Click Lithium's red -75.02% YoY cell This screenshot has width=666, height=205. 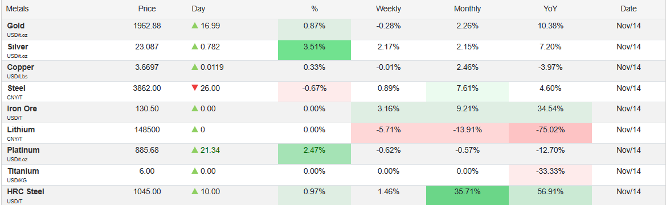tap(550, 133)
